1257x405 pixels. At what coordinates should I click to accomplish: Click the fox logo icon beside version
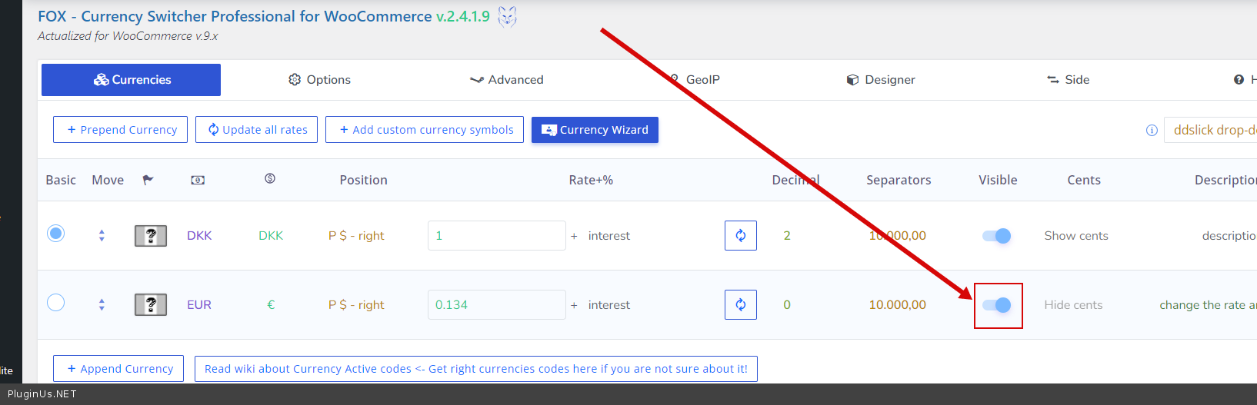(507, 16)
